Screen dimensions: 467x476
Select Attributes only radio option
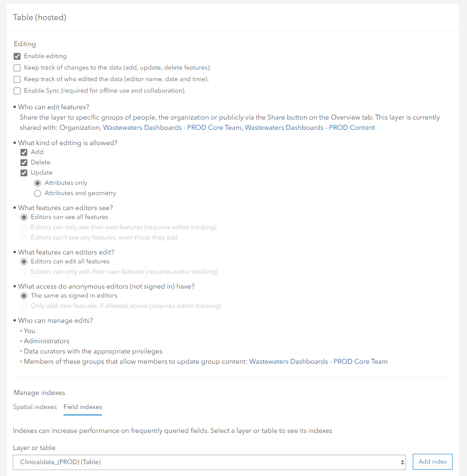point(38,183)
